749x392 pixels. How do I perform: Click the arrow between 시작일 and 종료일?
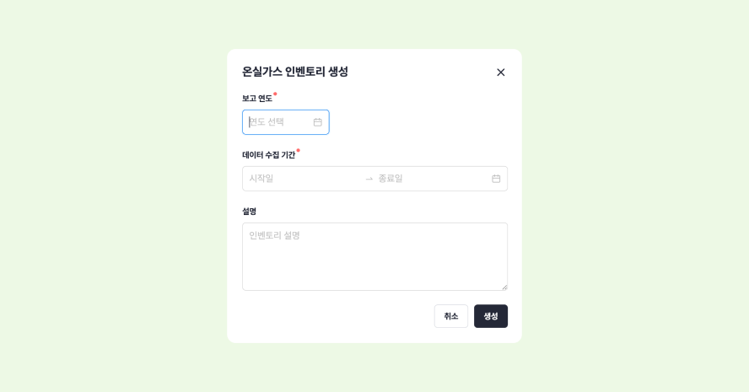[369, 179]
